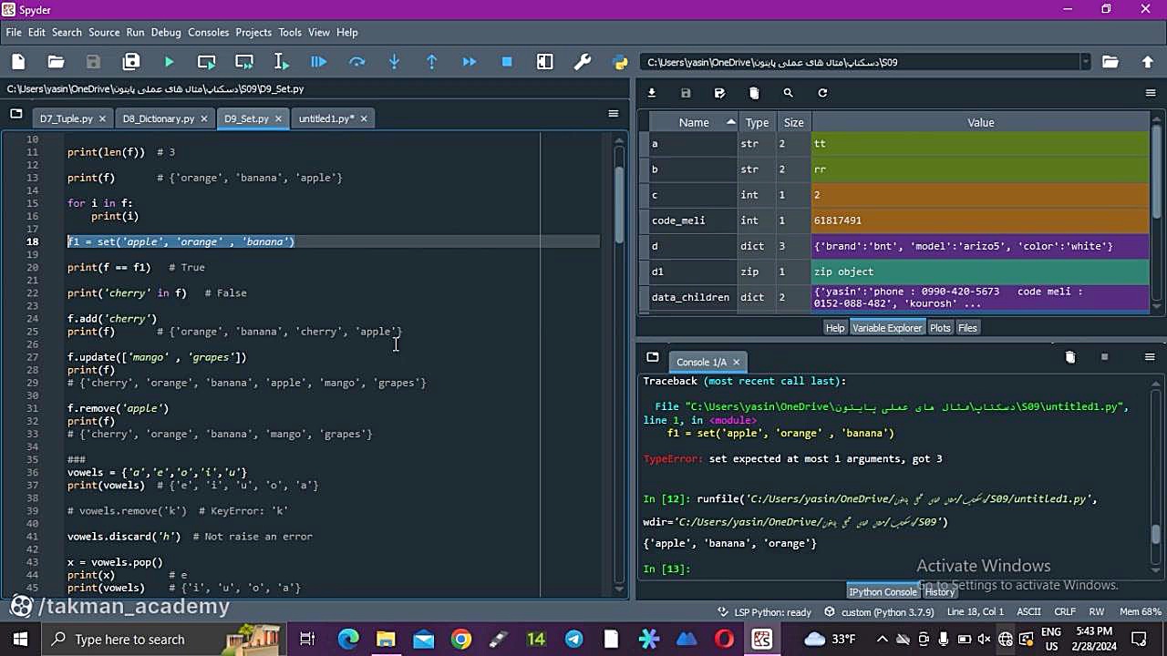This screenshot has width=1167, height=656.
Task: Stop debugging square icon
Action: click(x=507, y=62)
